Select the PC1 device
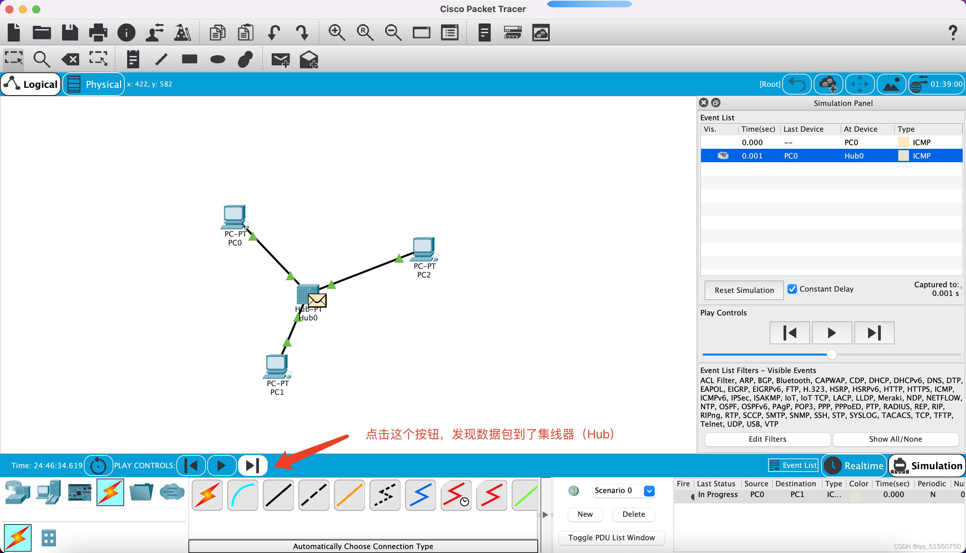966x553 pixels. 277,367
